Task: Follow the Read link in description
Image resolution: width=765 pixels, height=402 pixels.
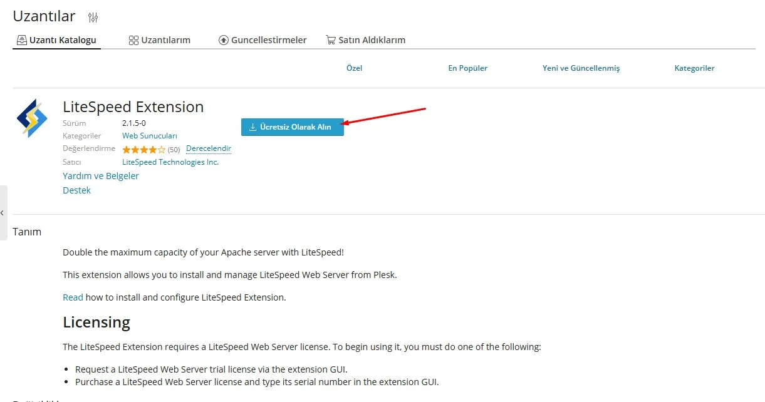Action: coord(73,297)
